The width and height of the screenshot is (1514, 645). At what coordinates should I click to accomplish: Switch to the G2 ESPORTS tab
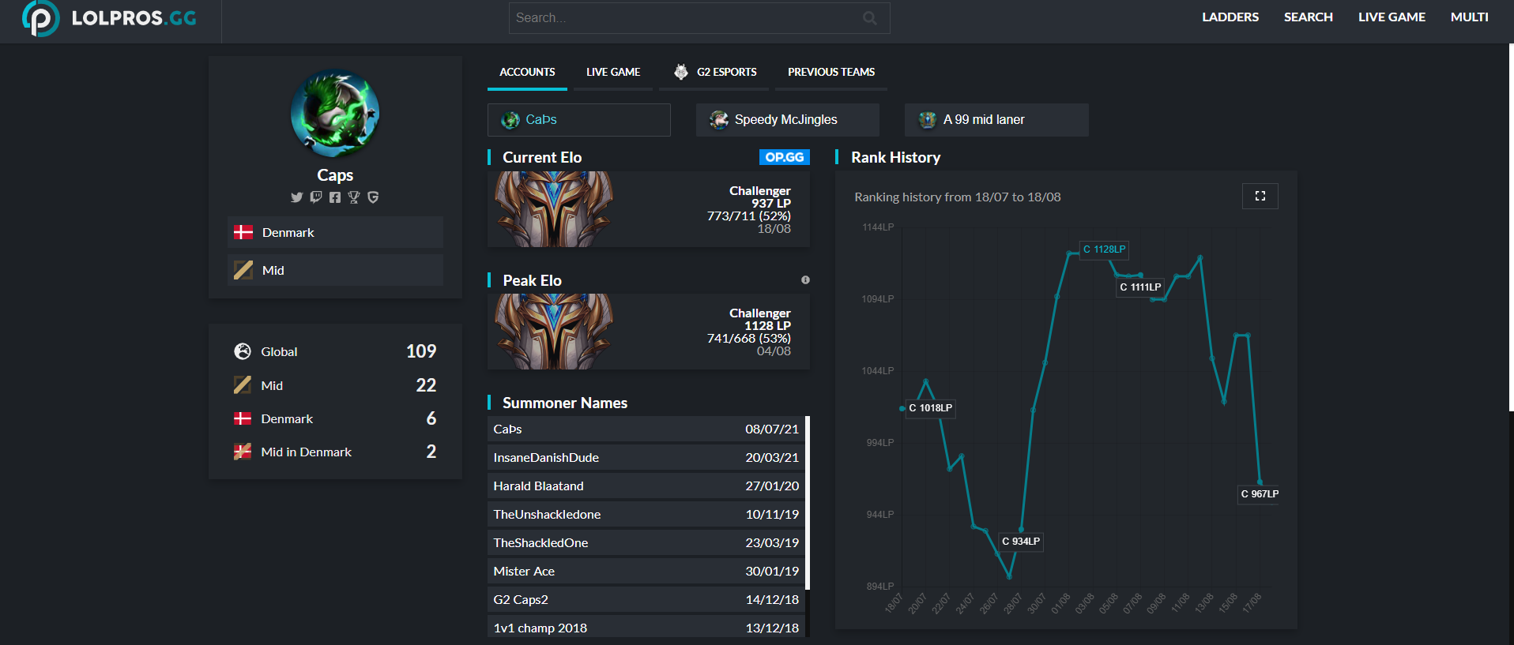pyautogui.click(x=715, y=72)
